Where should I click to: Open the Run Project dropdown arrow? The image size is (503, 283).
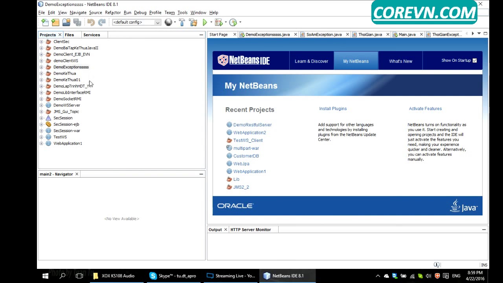click(x=211, y=22)
